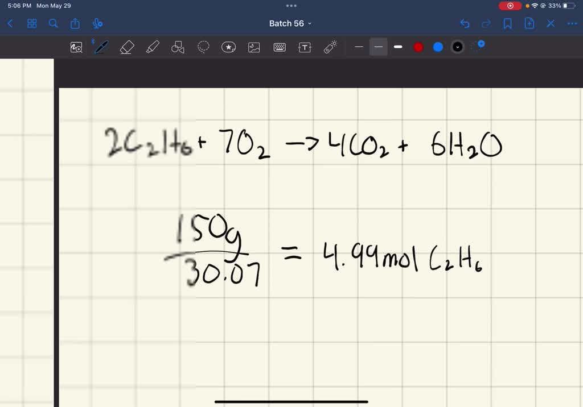Open document search
The height and width of the screenshot is (407, 583).
(53, 23)
